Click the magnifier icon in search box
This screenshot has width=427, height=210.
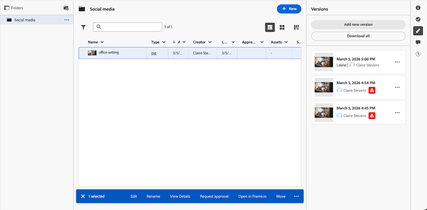[99, 27]
